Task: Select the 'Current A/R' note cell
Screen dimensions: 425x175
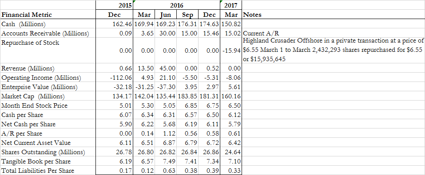Action: [x=333, y=33]
